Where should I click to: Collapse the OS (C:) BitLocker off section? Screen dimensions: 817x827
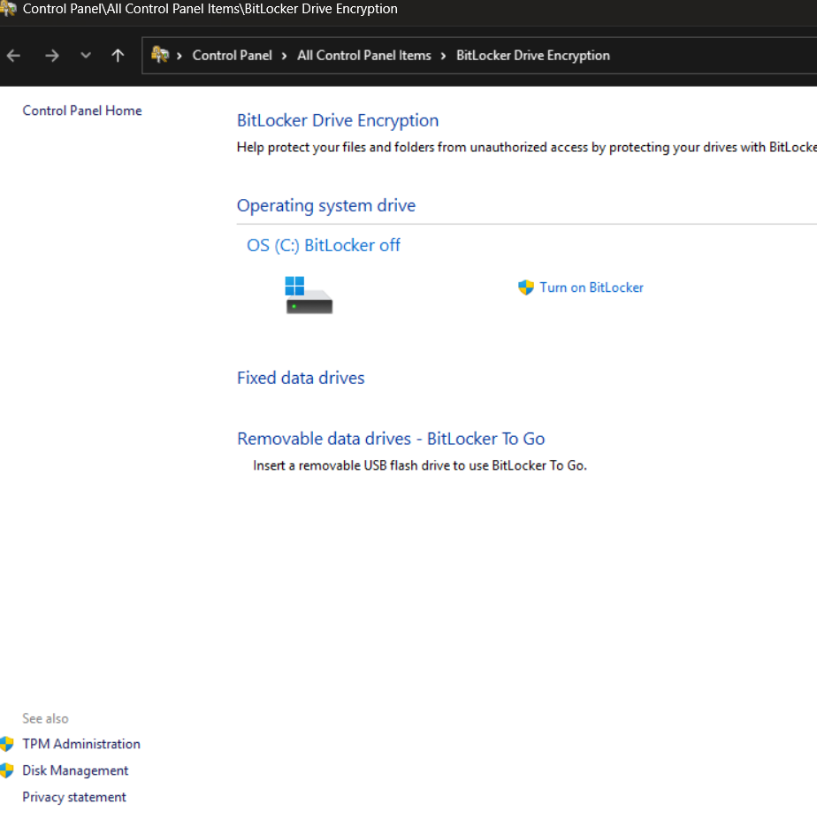click(x=323, y=245)
